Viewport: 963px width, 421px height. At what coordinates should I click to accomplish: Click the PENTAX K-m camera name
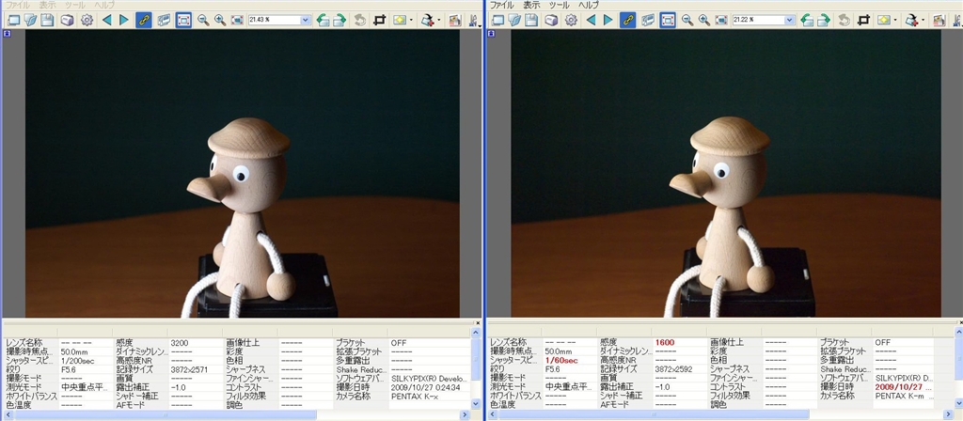900,397
